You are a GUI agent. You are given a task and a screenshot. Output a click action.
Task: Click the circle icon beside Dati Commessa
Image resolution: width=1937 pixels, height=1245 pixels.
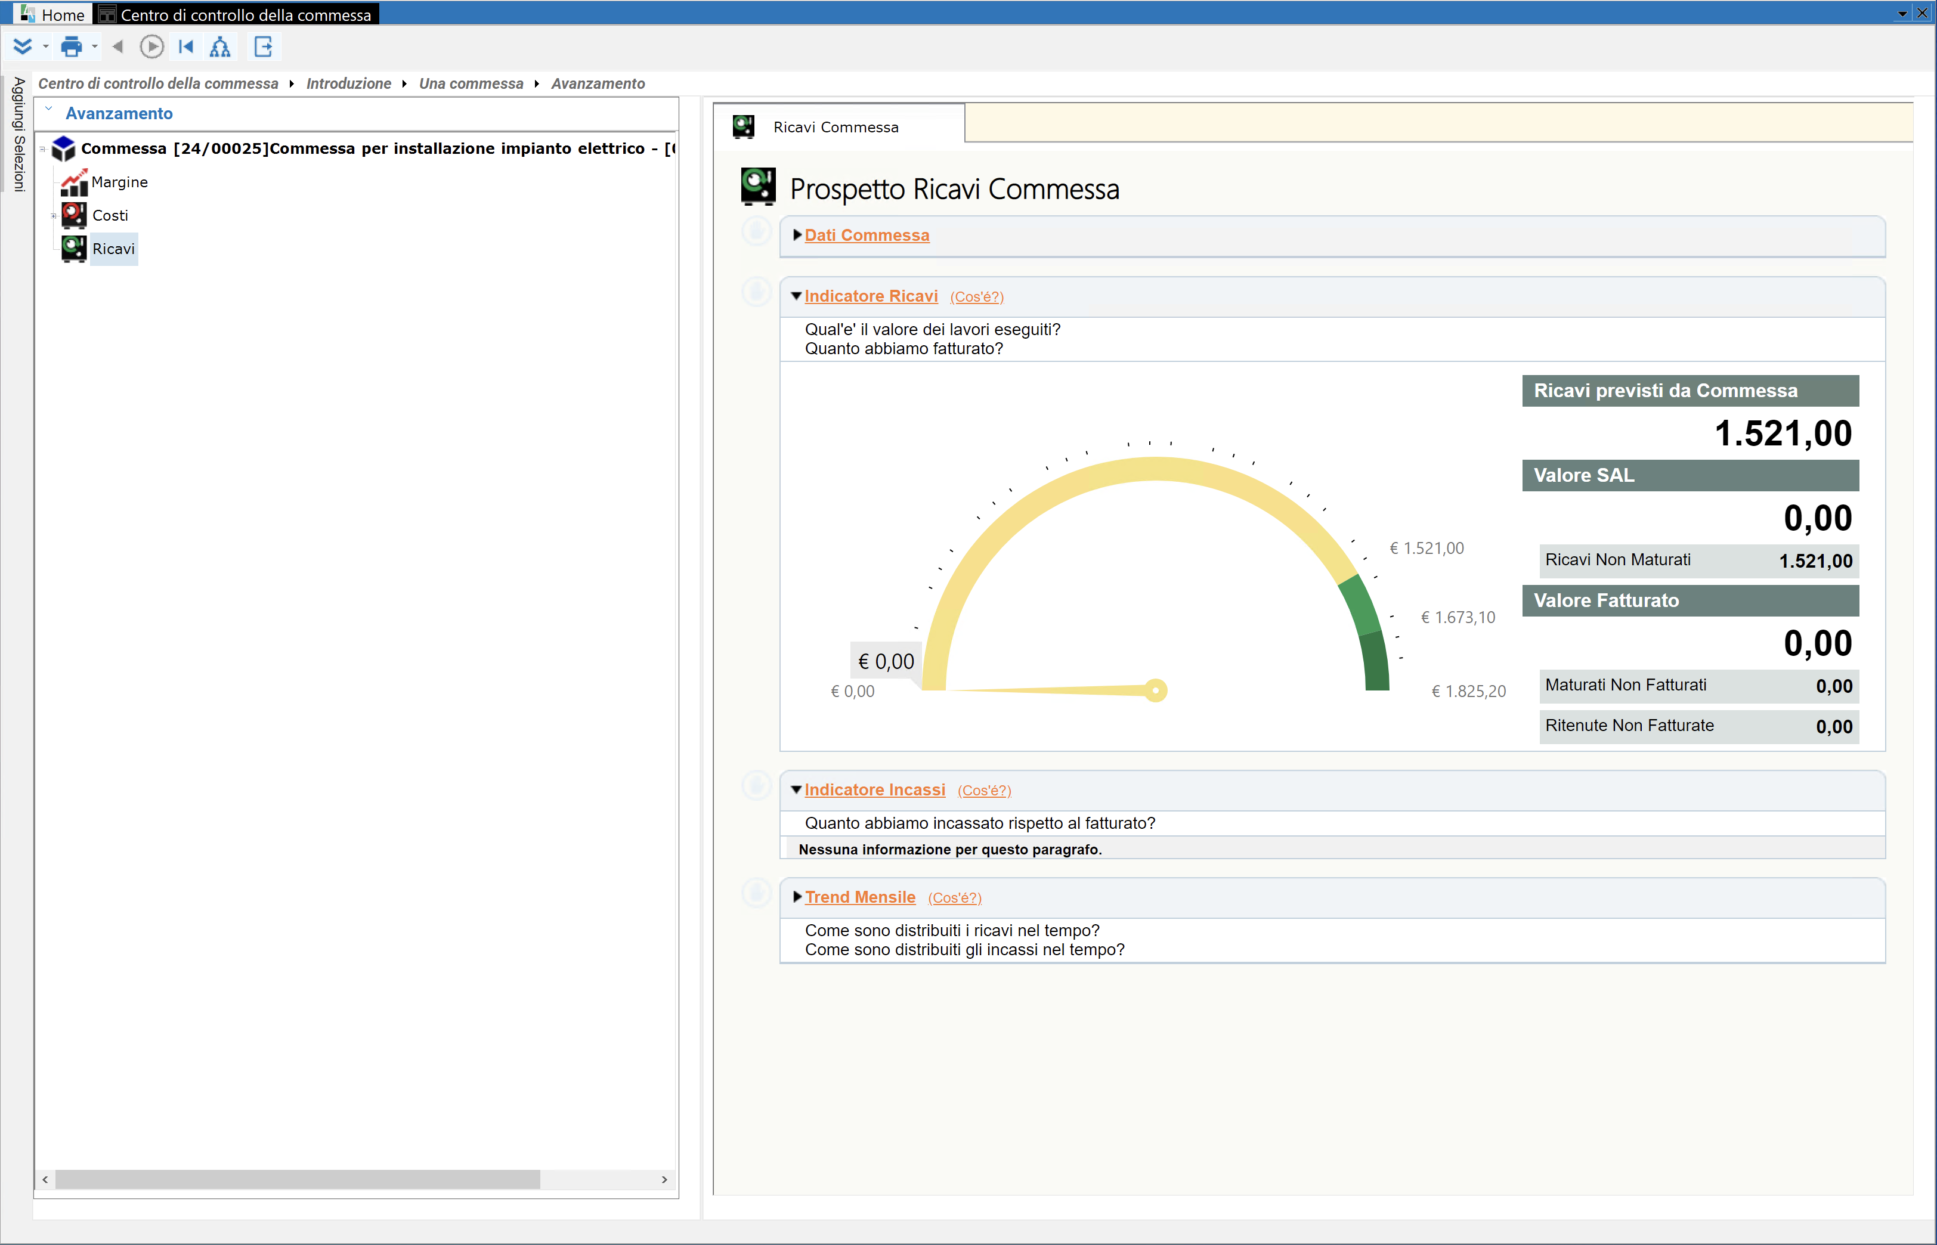click(757, 232)
